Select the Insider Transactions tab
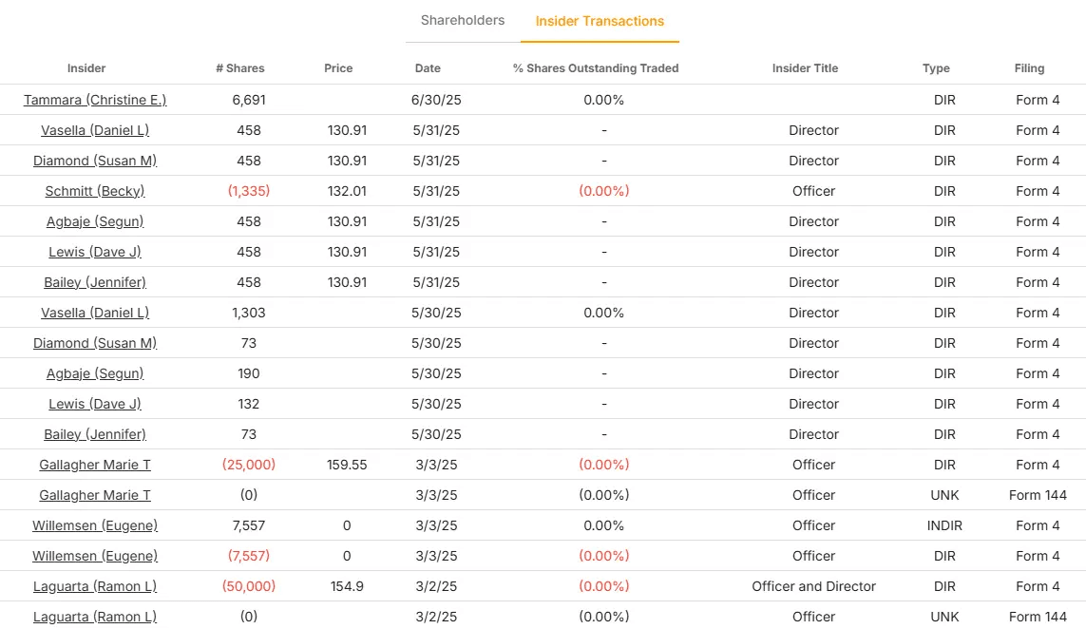The image size is (1086, 629). pos(600,22)
